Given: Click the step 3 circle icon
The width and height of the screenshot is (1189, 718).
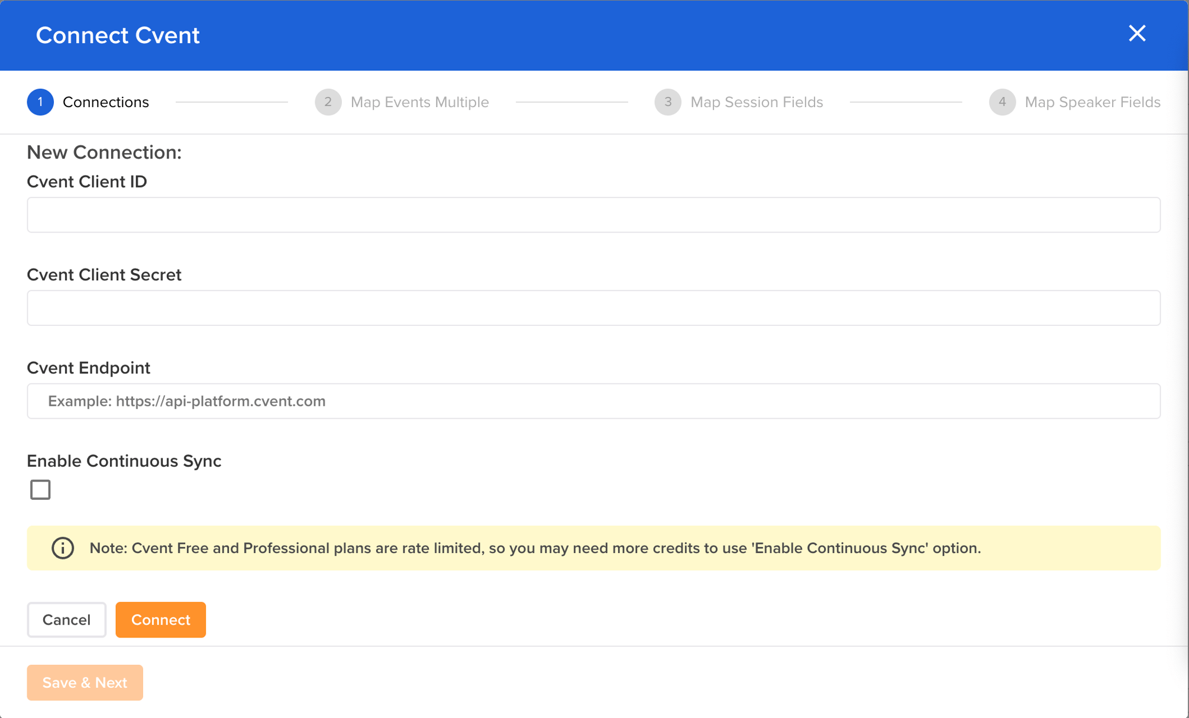Looking at the screenshot, I should 667,102.
